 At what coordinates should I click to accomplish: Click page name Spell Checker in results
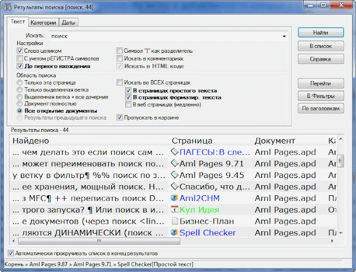pos(207,233)
